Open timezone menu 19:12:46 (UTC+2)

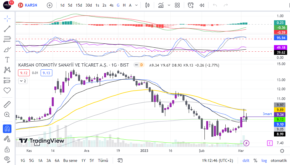(x=217, y=160)
